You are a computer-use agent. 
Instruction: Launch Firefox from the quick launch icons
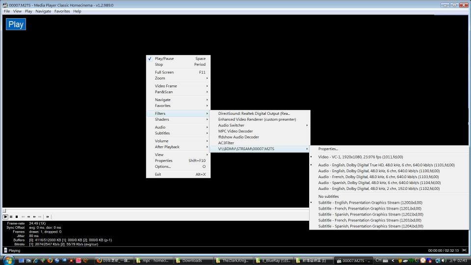50,261
